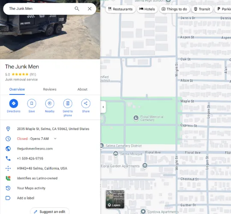This screenshot has height=214, width=231.
Task: Select the Overview tab
Action: pyautogui.click(x=17, y=89)
